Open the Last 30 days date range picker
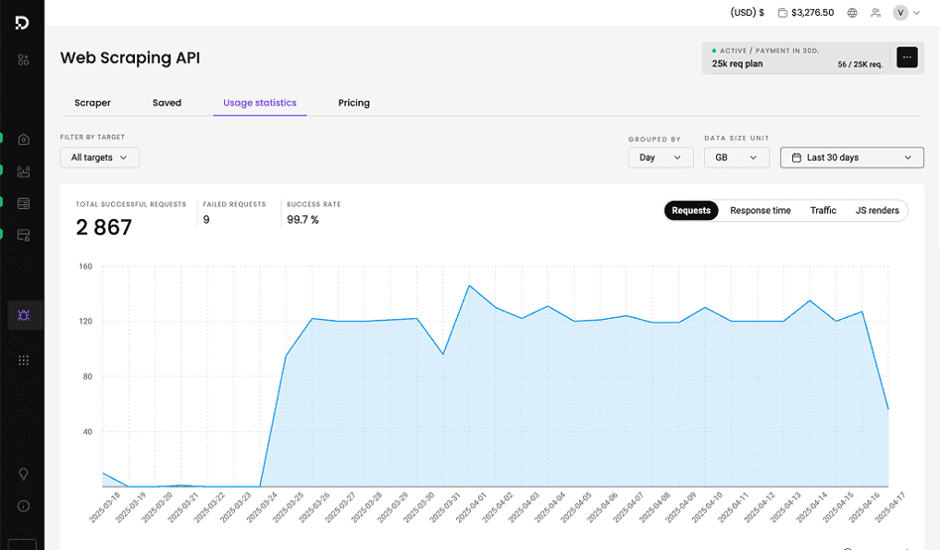This screenshot has width=940, height=550. [x=852, y=158]
